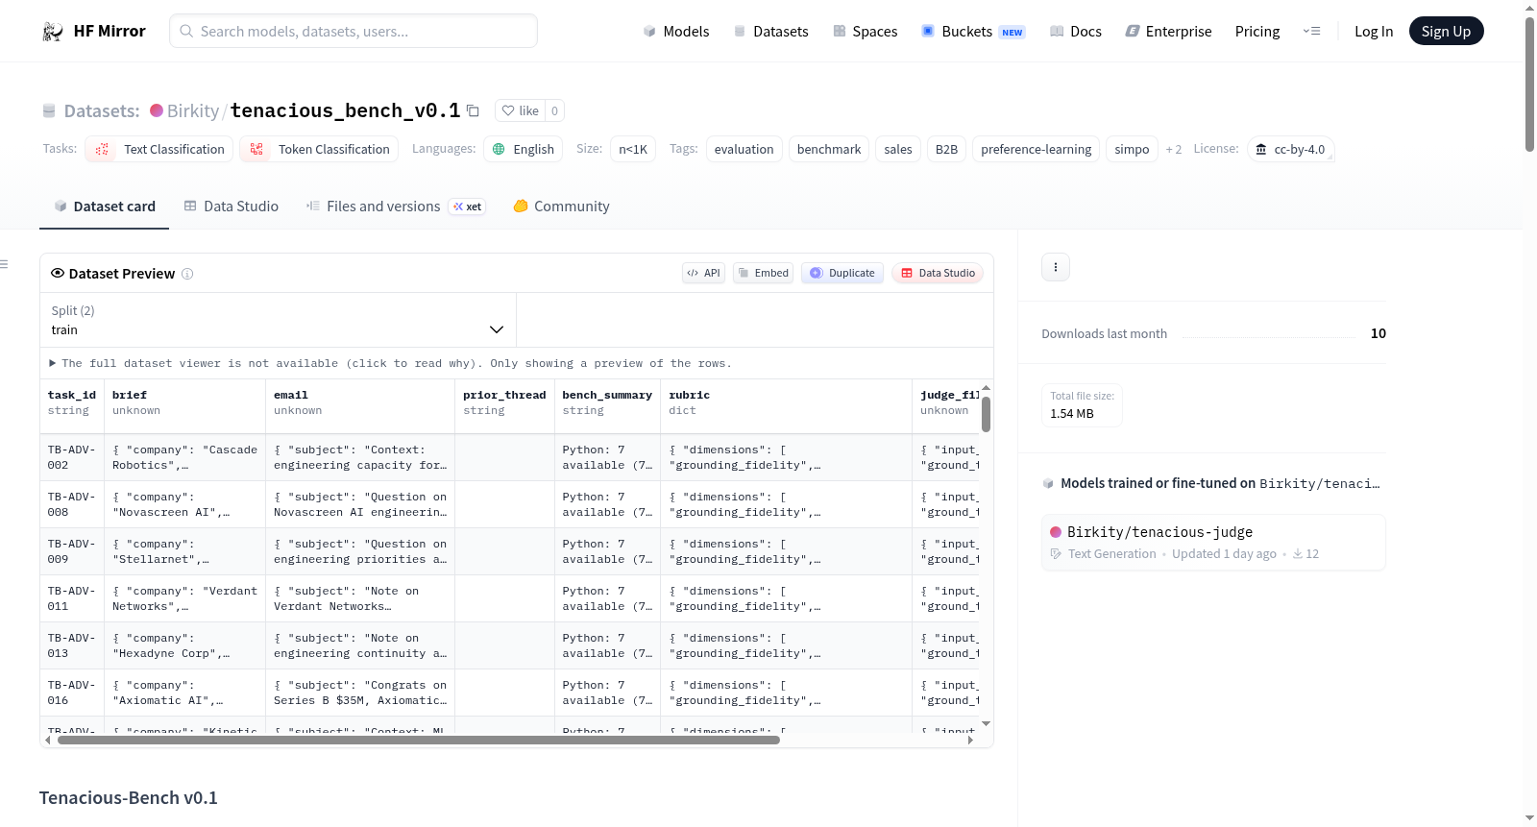Open Models in the top navigation
The width and height of the screenshot is (1537, 827).
point(676,32)
